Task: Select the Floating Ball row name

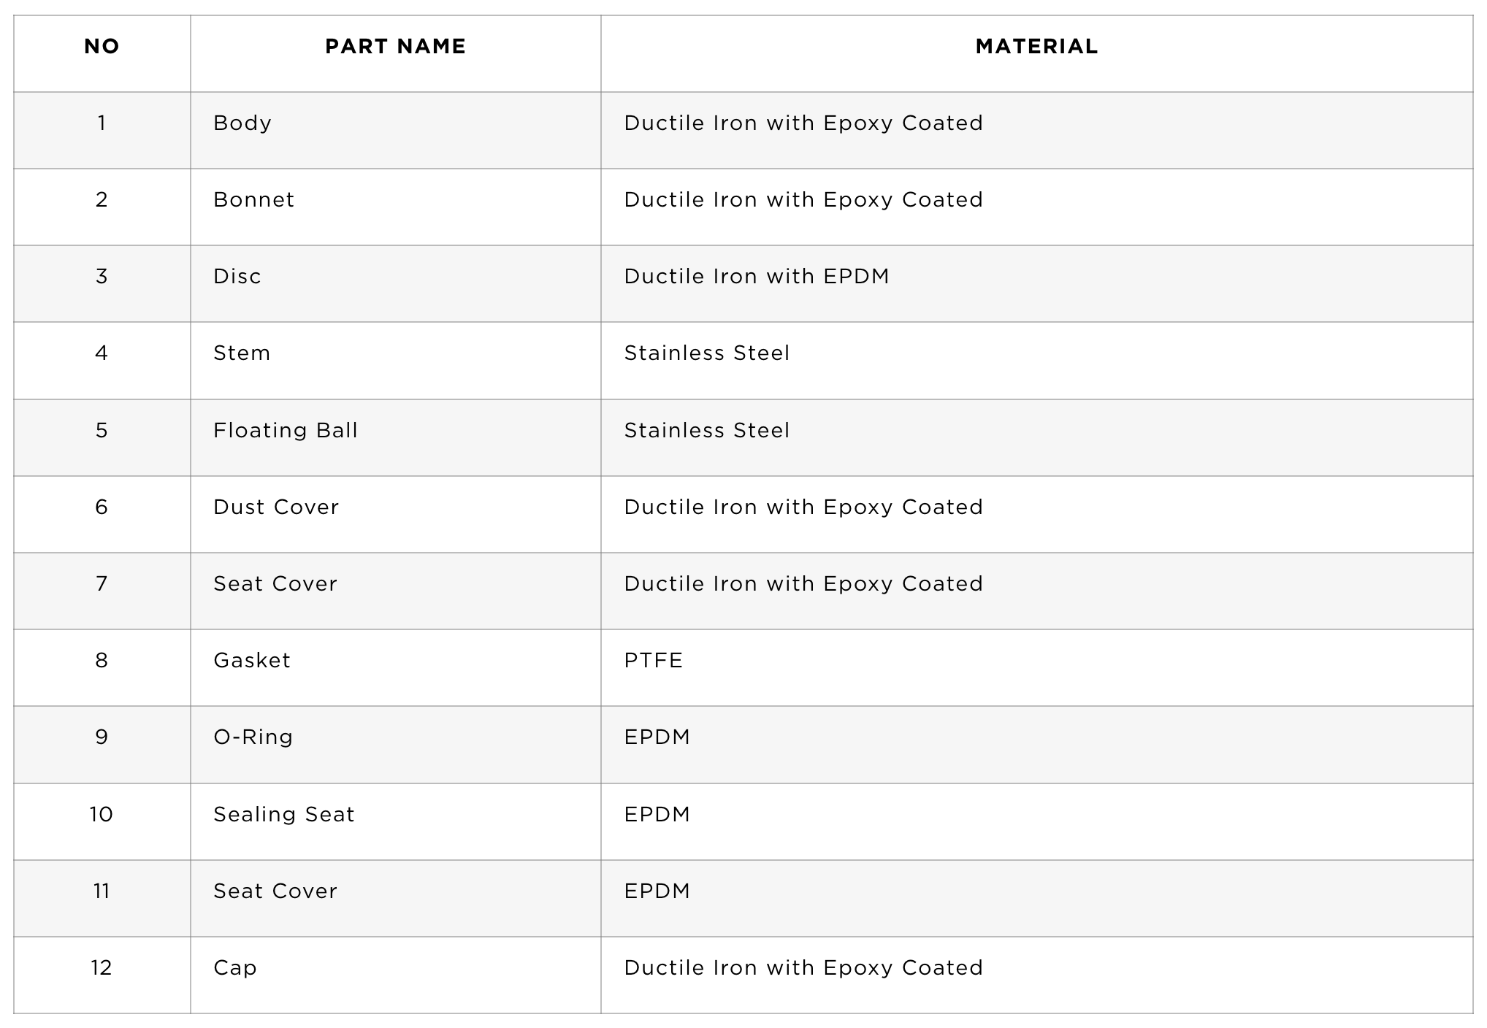Action: [x=286, y=431]
